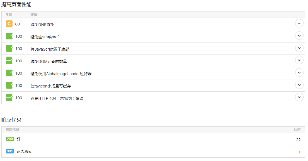Show details for AlphaImageLoader filter row
The width and height of the screenshot is (308, 161).
(x=299, y=73)
